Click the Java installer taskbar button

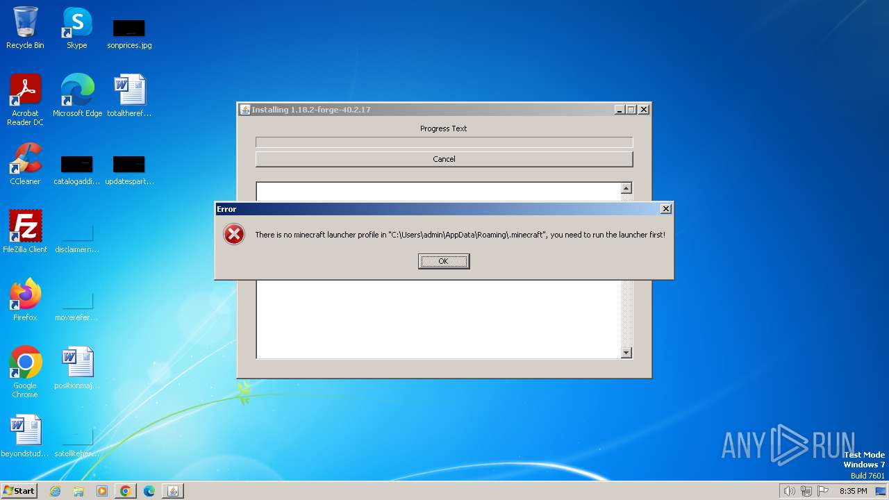pos(173,491)
